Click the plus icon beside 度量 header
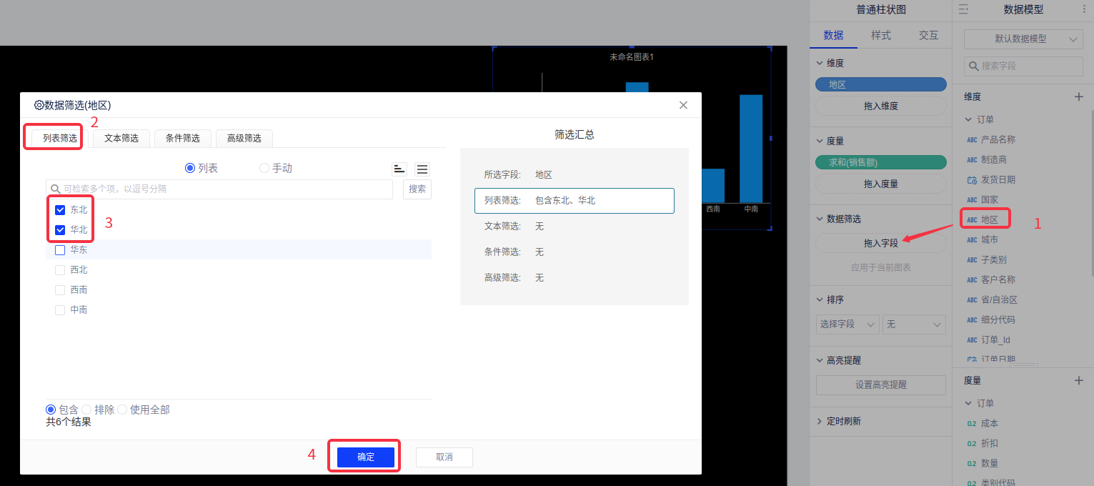The width and height of the screenshot is (1094, 486). coord(1079,380)
